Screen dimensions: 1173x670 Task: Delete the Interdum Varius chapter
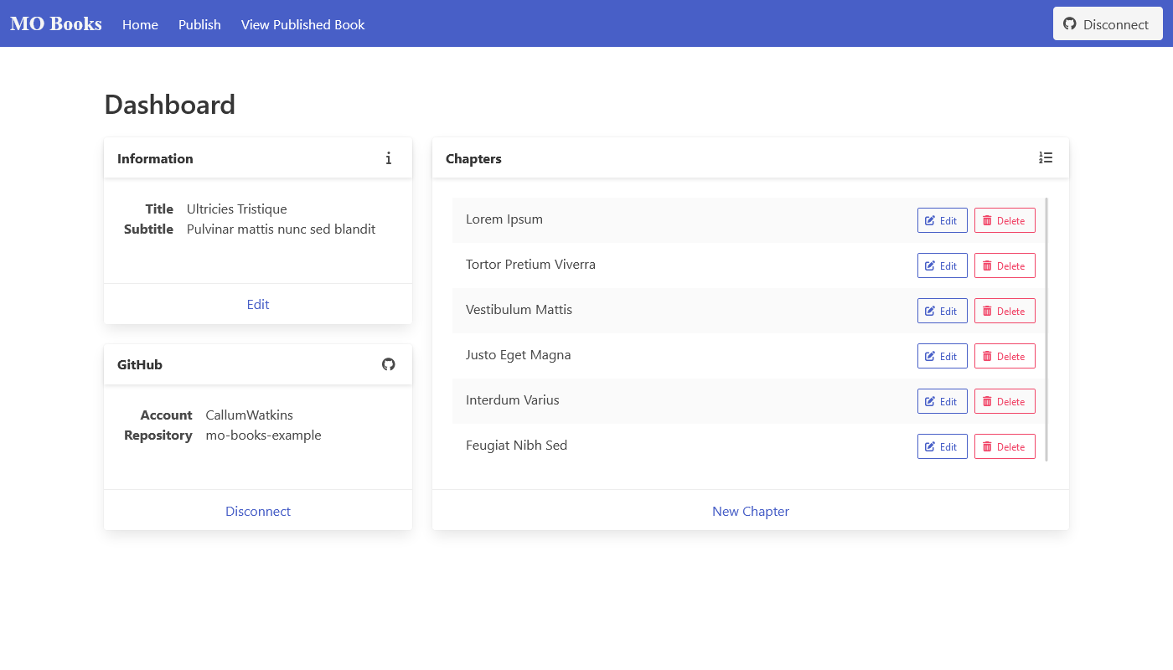pos(1005,401)
